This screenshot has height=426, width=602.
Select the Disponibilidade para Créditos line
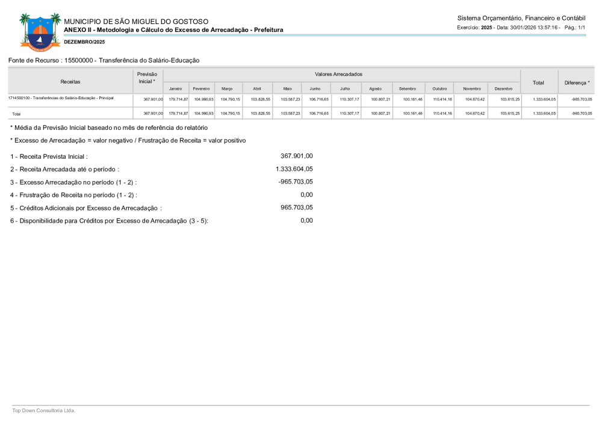pyautogui.click(x=109, y=221)
